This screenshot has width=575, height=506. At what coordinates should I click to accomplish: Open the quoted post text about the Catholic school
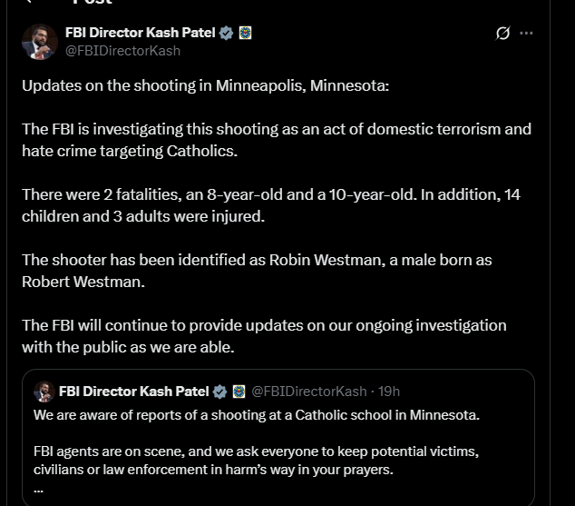tap(257, 415)
